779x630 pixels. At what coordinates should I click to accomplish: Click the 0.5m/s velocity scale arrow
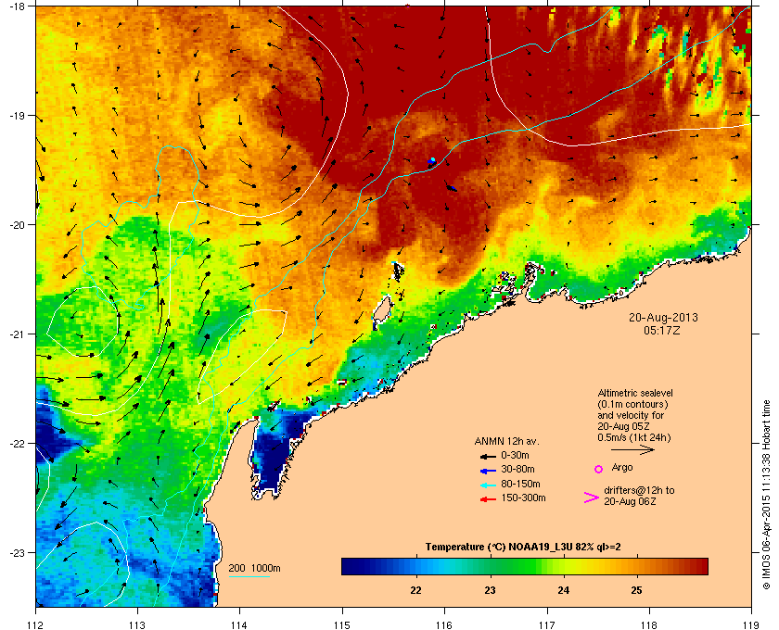pos(632,449)
